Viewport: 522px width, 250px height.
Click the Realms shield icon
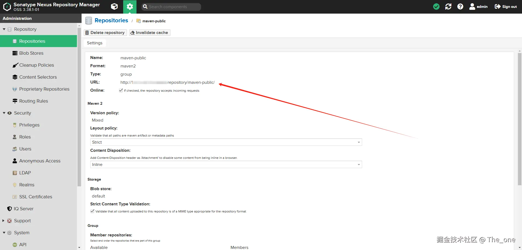pos(15,185)
